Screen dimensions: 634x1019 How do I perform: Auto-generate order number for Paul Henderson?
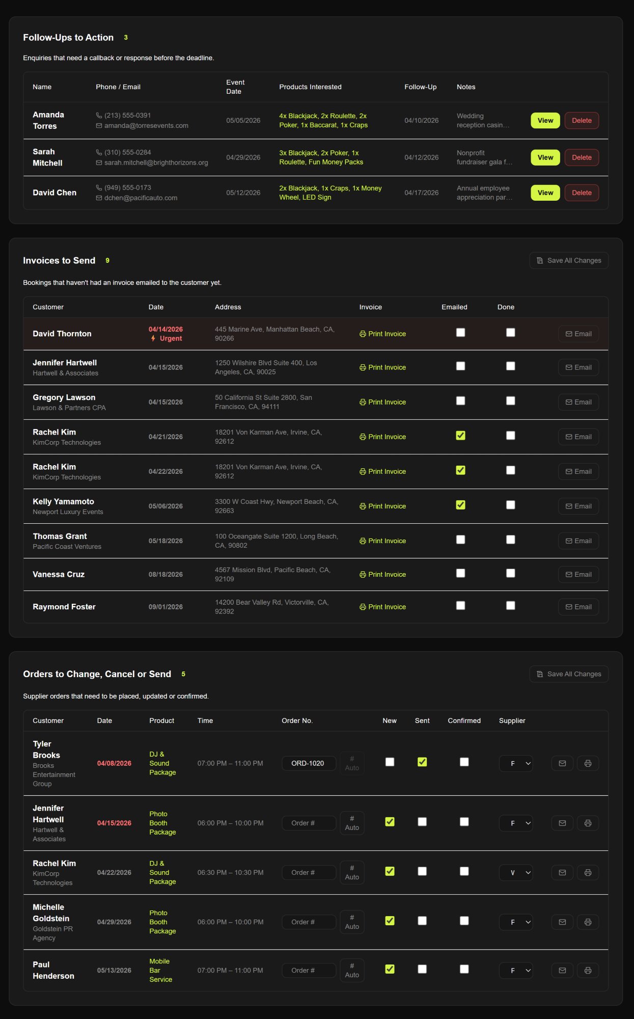point(352,970)
